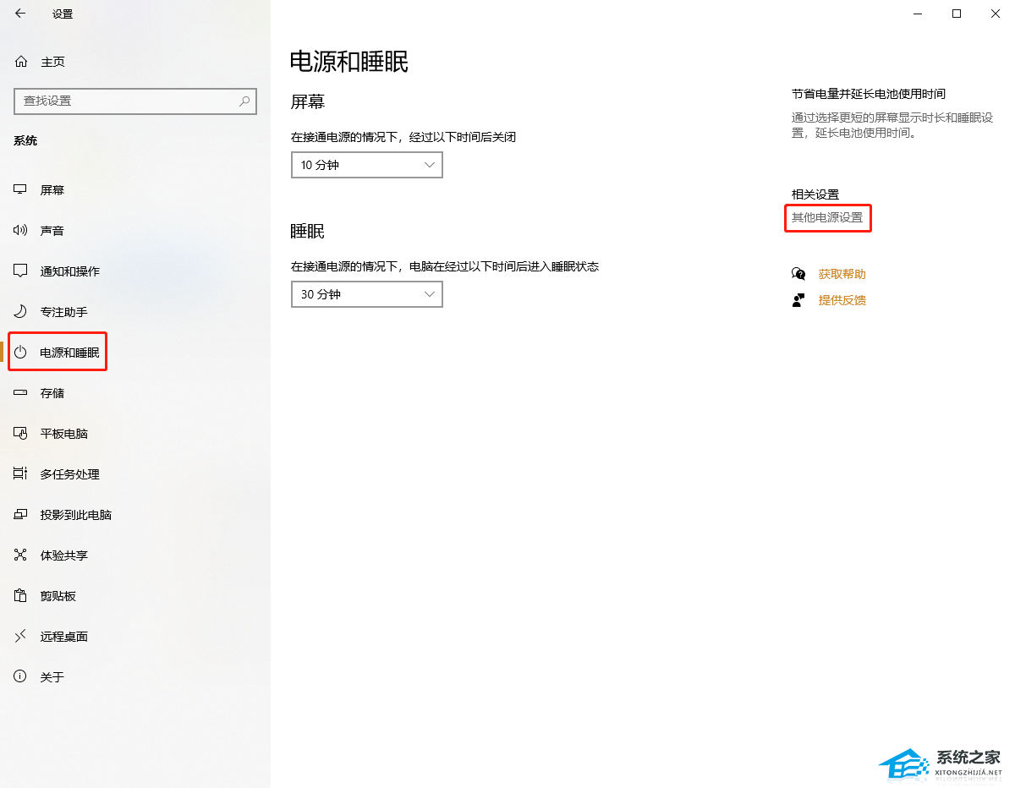Open 关于 page in the sidebar
The image size is (1015, 788).
click(x=52, y=677)
